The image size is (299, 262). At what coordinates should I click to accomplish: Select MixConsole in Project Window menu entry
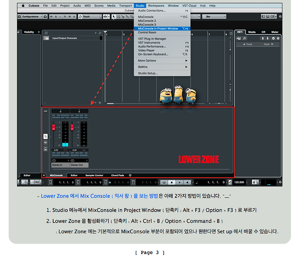(162, 28)
